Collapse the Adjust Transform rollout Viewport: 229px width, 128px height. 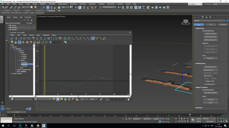(202, 88)
